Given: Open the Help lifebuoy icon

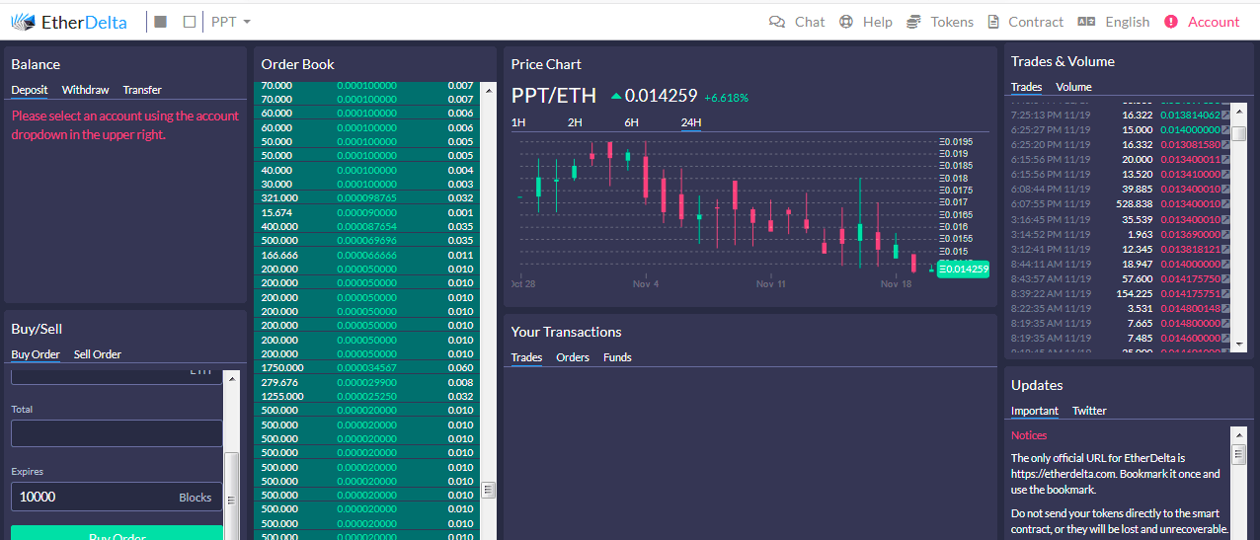Looking at the screenshot, I should pos(846,22).
